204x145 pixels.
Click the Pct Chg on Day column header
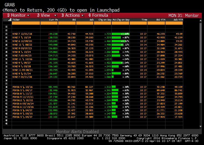point(121,20)
